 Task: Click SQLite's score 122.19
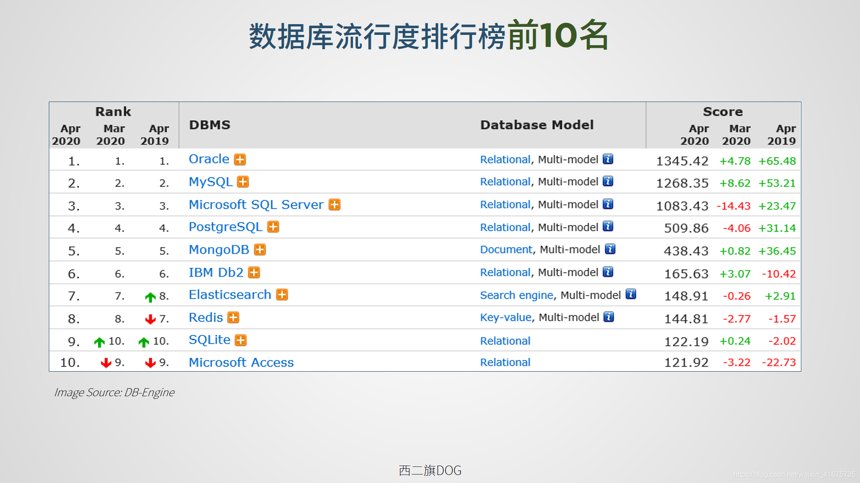tap(686, 342)
